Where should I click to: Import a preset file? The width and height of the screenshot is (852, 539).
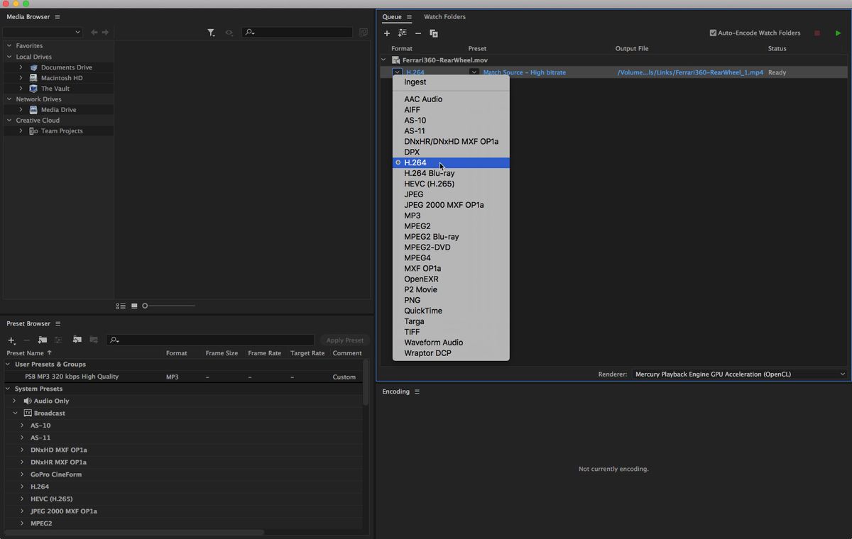click(x=77, y=340)
